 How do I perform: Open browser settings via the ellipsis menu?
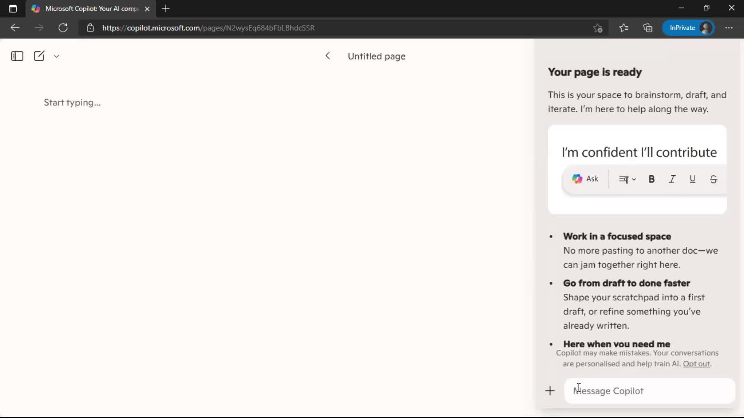(x=730, y=27)
